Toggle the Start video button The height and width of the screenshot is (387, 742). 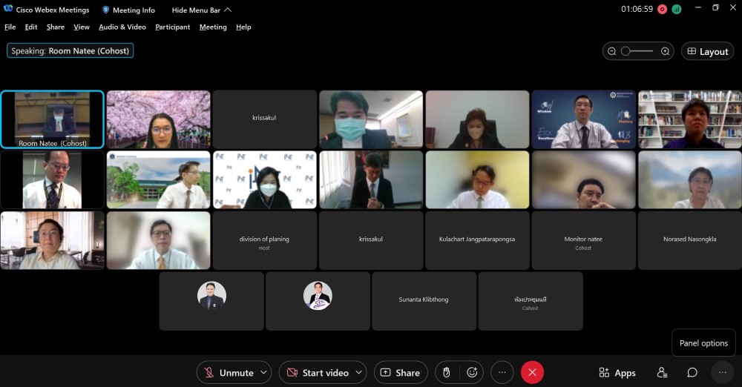317,373
